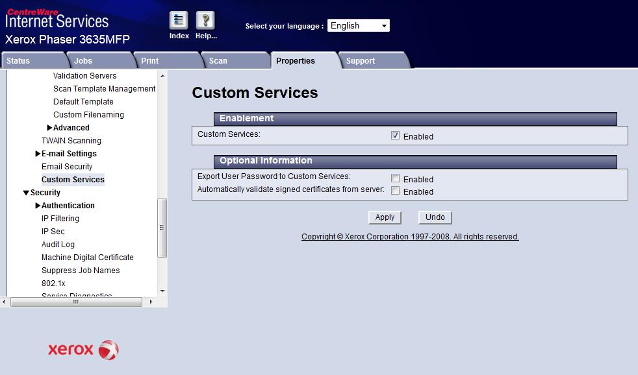Screen dimensions: 638x375
Task: Open TWAIN Scanning in the sidebar
Action: [71, 141]
